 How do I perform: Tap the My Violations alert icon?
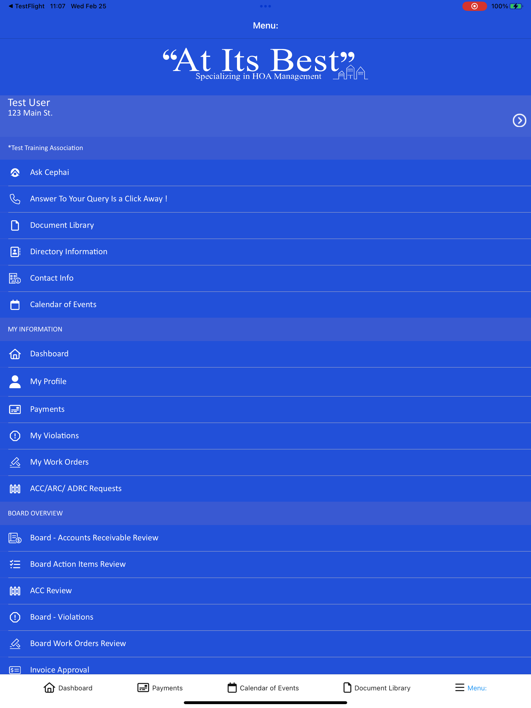pyautogui.click(x=15, y=436)
